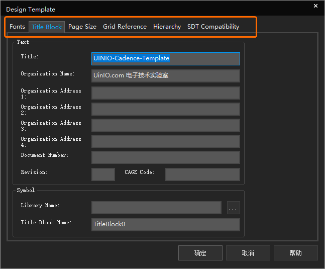
Task: Go to Grid Reference tab
Action: [125, 27]
